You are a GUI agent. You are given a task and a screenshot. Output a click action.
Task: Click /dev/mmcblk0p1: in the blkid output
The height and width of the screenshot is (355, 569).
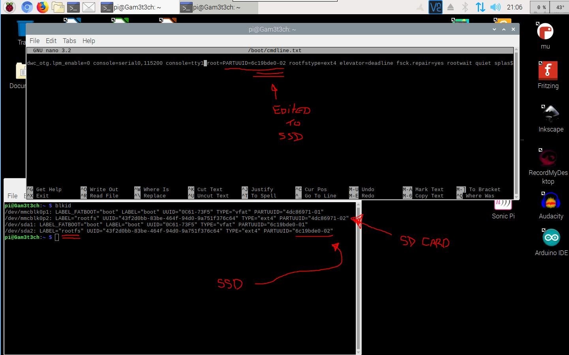[x=28, y=212]
